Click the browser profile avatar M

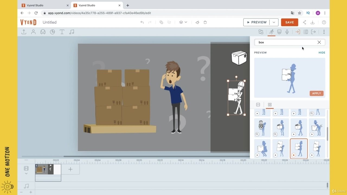[x=318, y=13]
